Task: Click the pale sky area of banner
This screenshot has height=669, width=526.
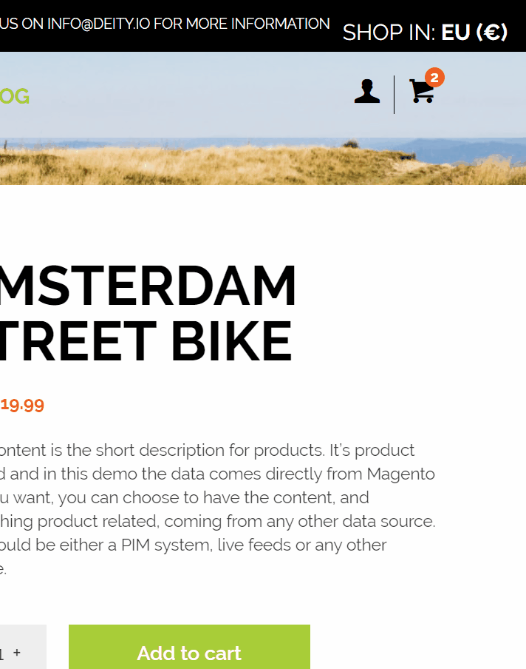Action: tap(263, 94)
